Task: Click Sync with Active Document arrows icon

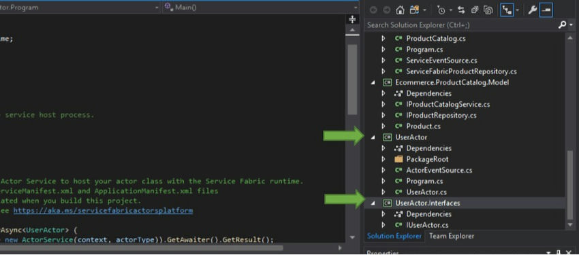Action: [x=461, y=10]
